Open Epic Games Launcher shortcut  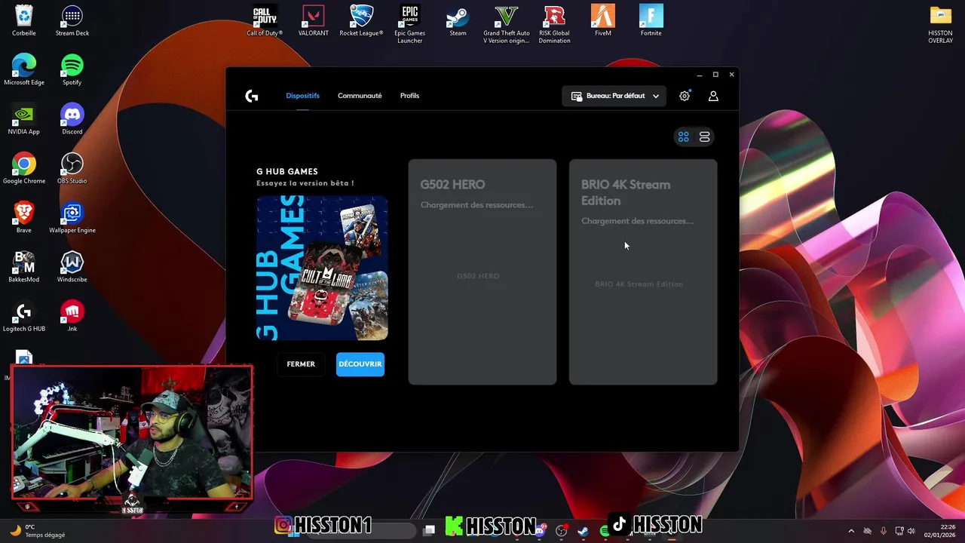409,23
